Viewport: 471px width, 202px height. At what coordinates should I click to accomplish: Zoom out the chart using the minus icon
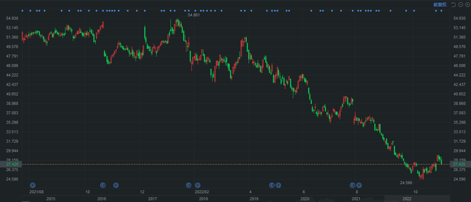pyautogui.click(x=460, y=4)
